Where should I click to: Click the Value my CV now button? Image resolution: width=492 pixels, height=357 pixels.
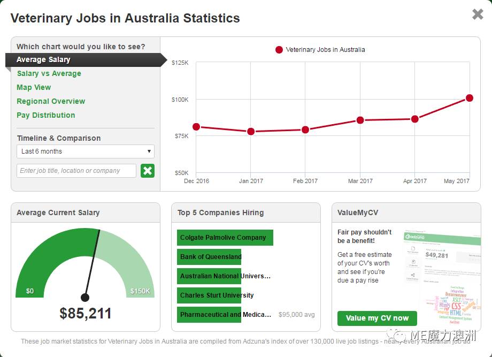pos(377,318)
